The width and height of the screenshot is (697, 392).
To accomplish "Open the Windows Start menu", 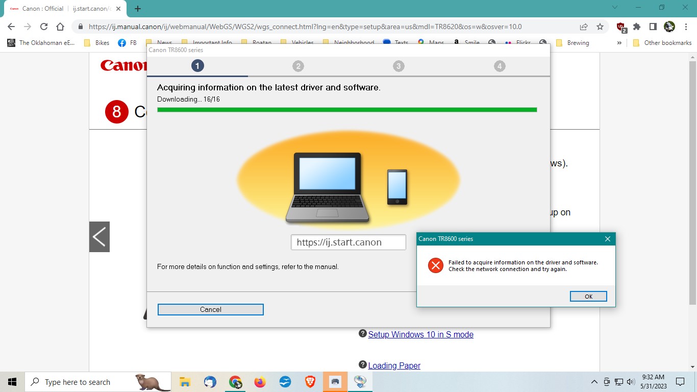I will click(x=12, y=382).
